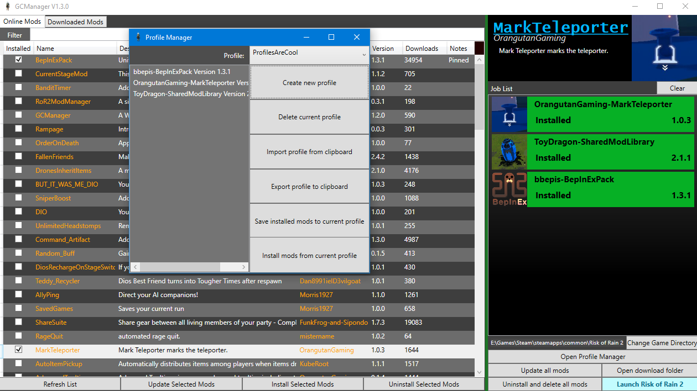The height and width of the screenshot is (391, 697).
Task: Click the GCManager app icon in title bar
Action: click(7, 7)
